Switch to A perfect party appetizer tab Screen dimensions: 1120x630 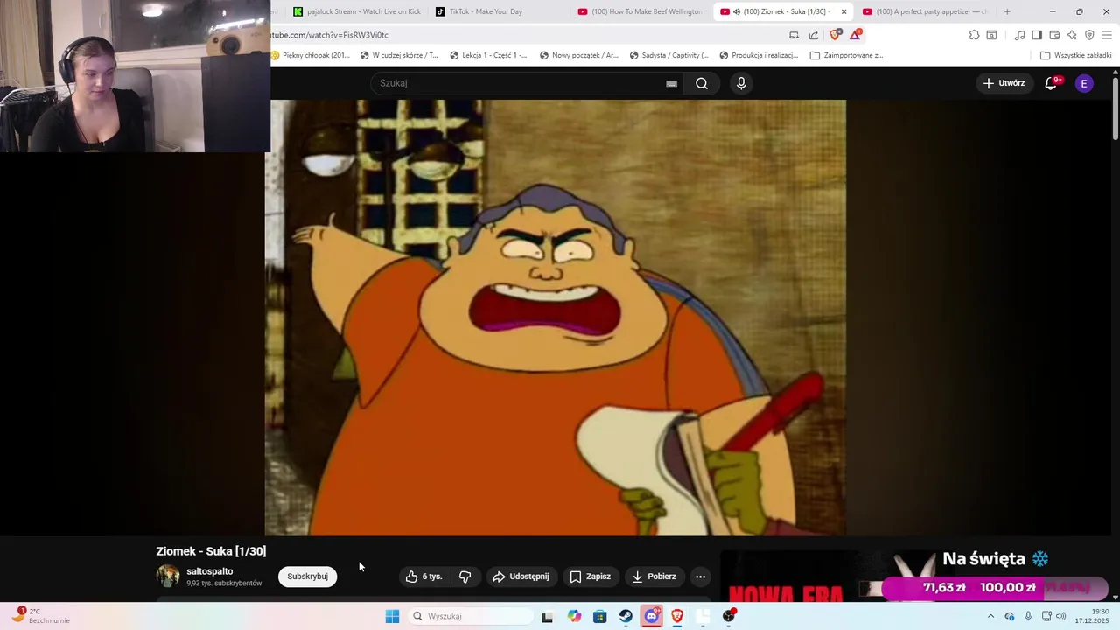coord(925,11)
